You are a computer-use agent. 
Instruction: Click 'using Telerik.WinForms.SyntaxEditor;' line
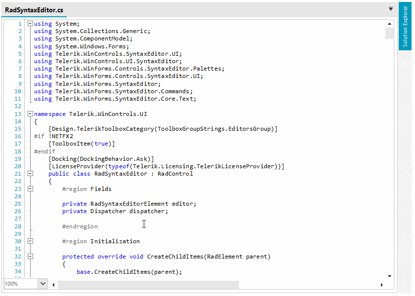97,84
